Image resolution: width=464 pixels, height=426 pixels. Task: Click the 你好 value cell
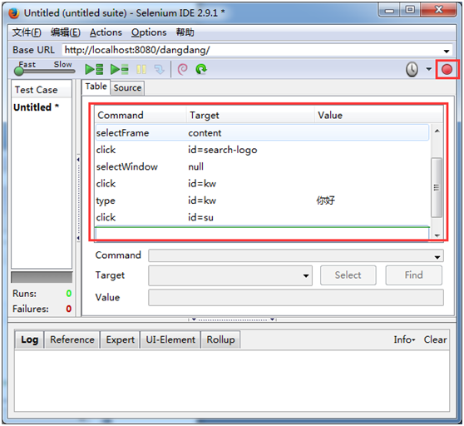tap(325, 201)
